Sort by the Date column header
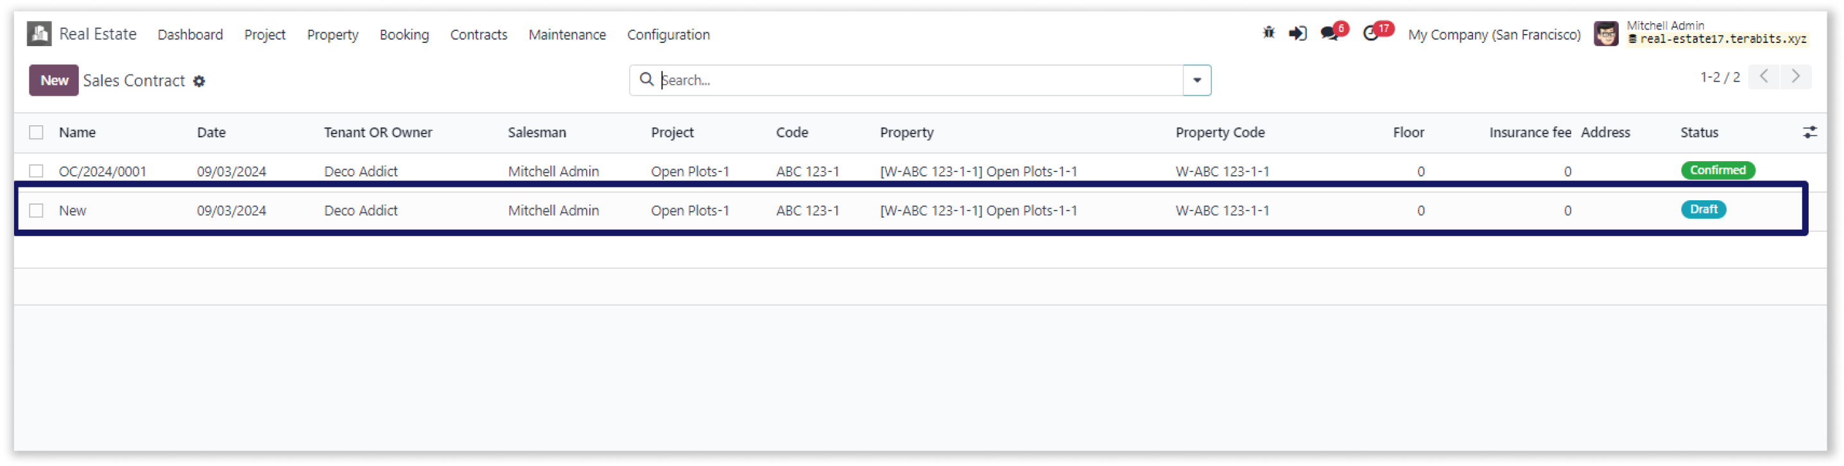Viewport: 1844px width, 466px height. pos(211,132)
